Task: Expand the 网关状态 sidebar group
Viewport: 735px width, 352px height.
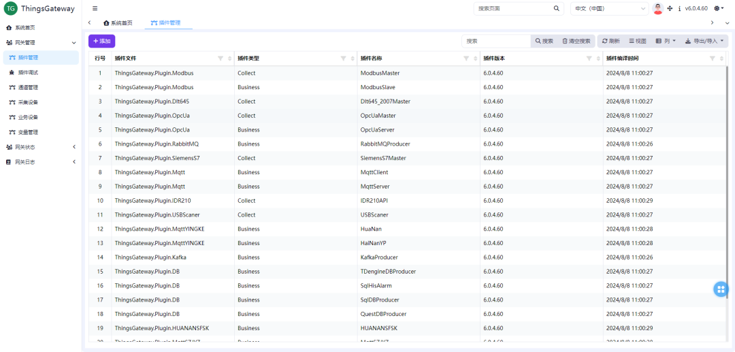Action: point(41,147)
